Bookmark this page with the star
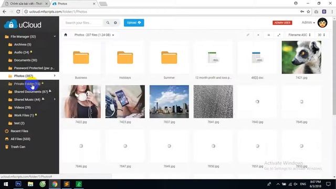This screenshot has width=336, height=189. [308, 12]
